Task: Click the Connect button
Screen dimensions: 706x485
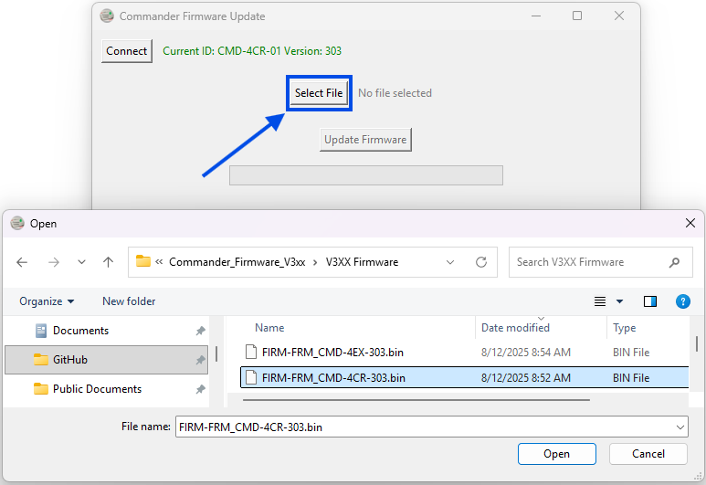Action: pyautogui.click(x=126, y=51)
